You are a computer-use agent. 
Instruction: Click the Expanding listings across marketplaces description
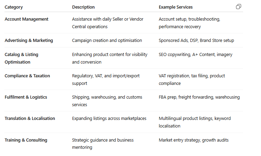[x=109, y=119]
